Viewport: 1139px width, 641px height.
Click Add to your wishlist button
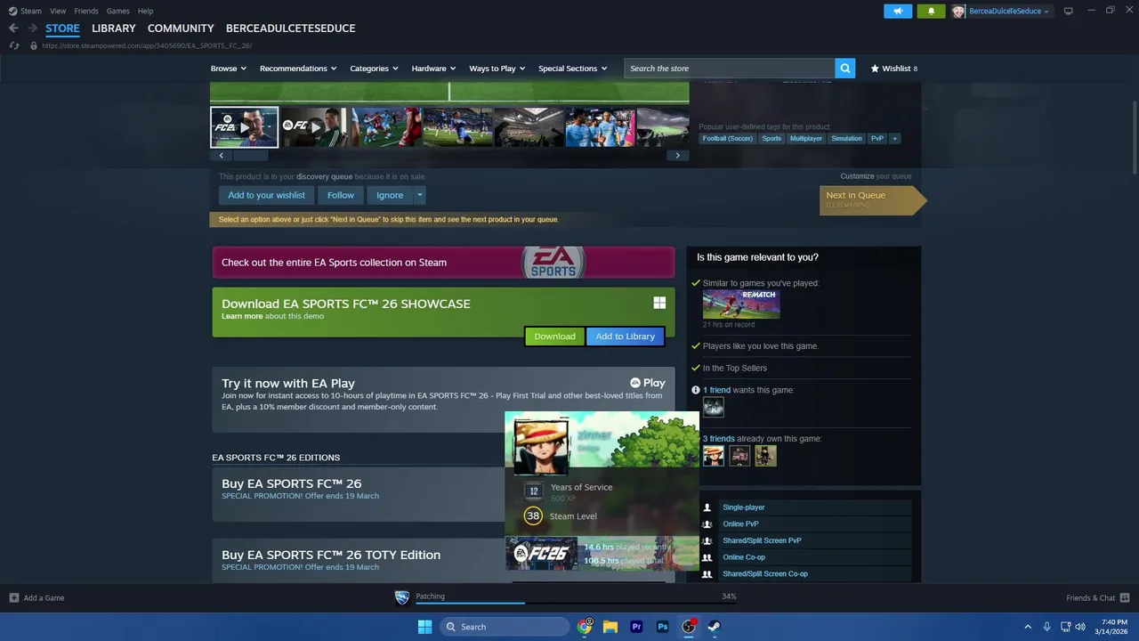(x=266, y=195)
